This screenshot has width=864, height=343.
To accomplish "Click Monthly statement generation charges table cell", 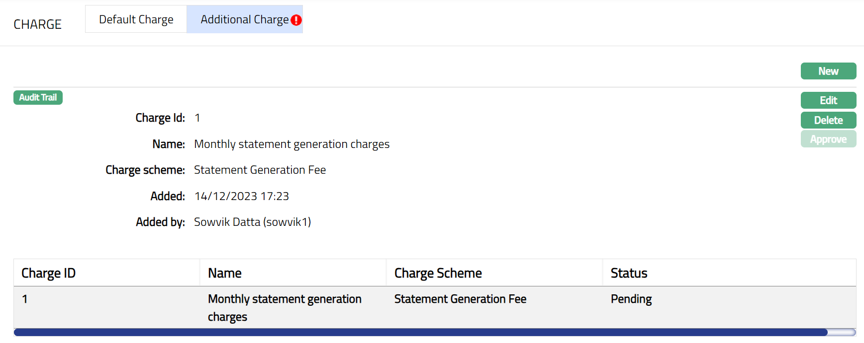I will tap(284, 307).
